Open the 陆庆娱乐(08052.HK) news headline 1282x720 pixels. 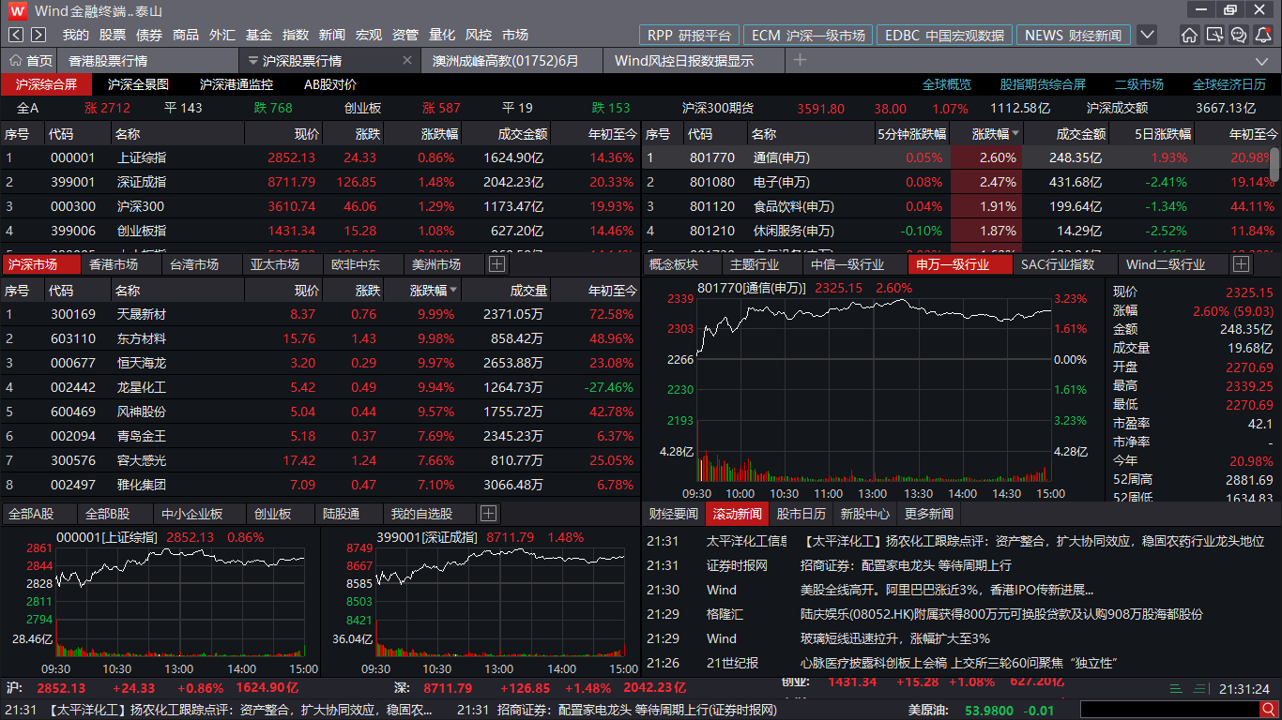[1001, 614]
